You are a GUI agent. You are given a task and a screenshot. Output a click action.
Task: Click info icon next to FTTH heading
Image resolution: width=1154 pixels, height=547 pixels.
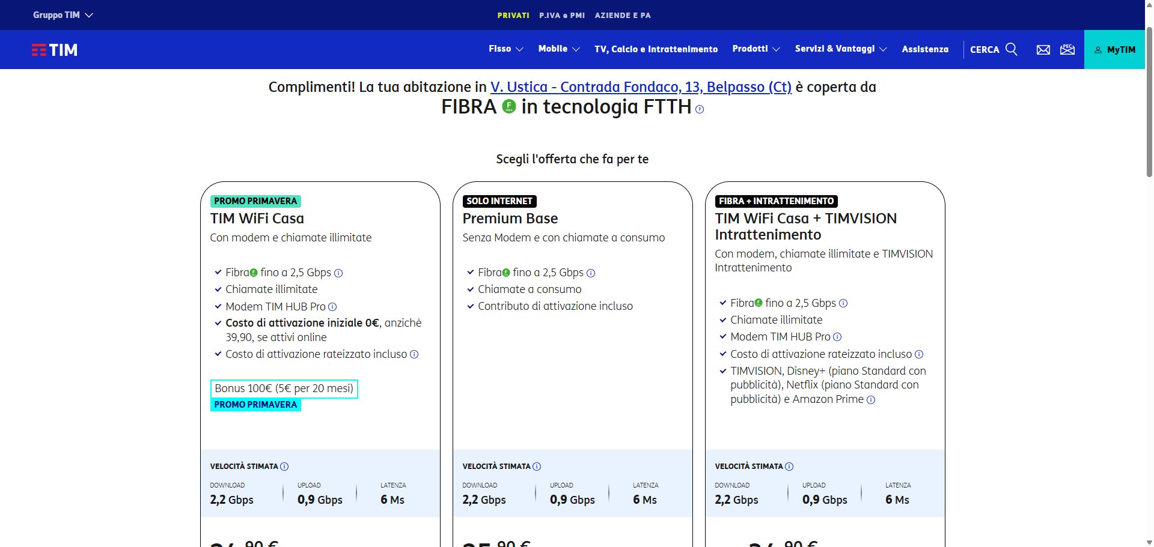[x=699, y=109]
